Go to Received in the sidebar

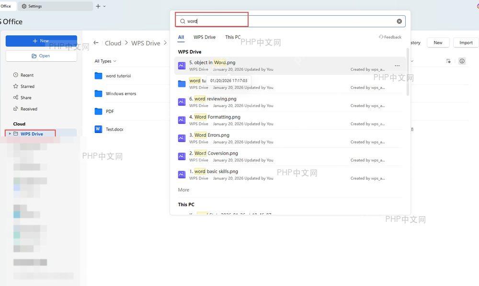click(25, 109)
